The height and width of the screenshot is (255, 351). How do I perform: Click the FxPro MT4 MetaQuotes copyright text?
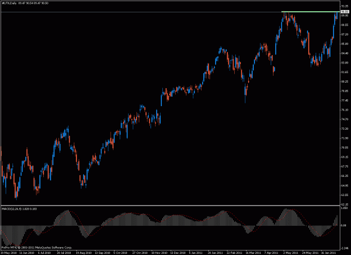pyautogui.click(x=37, y=248)
